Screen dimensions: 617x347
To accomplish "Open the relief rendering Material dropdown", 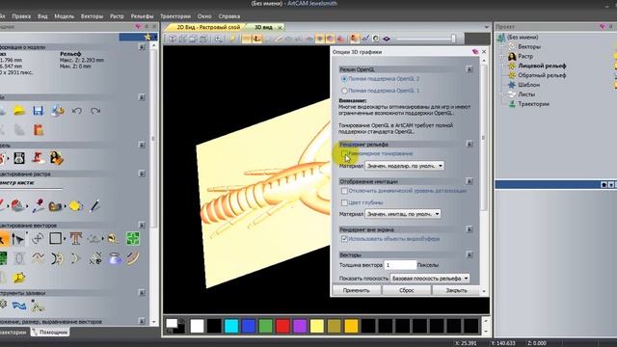I will (x=405, y=166).
